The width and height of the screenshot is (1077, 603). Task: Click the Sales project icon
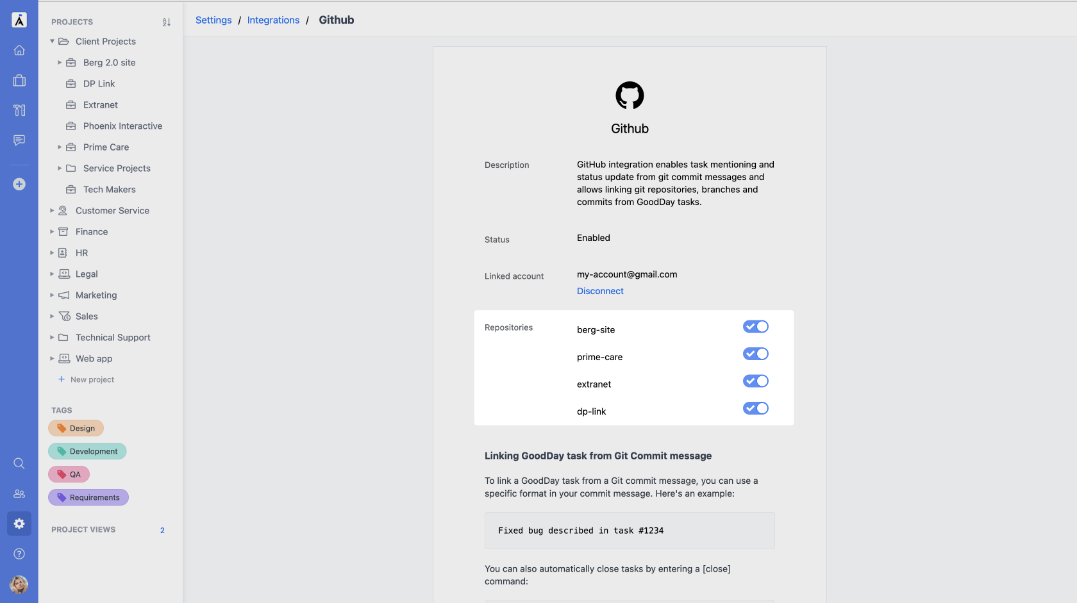coord(64,316)
